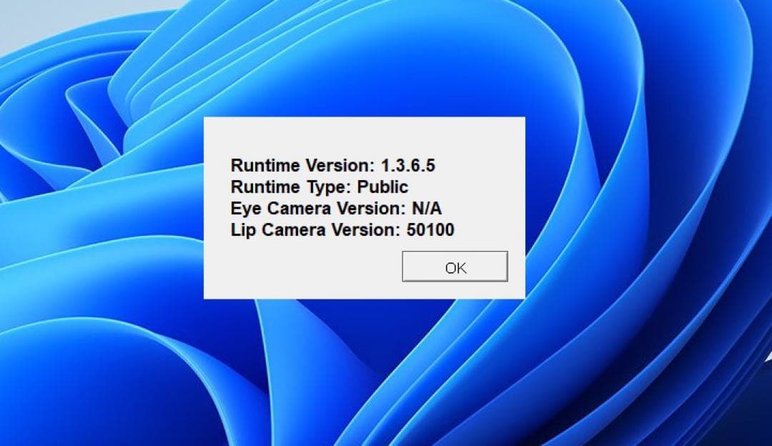Click the word "Public" in the dialog
Screen dimensions: 772x446
(x=384, y=187)
